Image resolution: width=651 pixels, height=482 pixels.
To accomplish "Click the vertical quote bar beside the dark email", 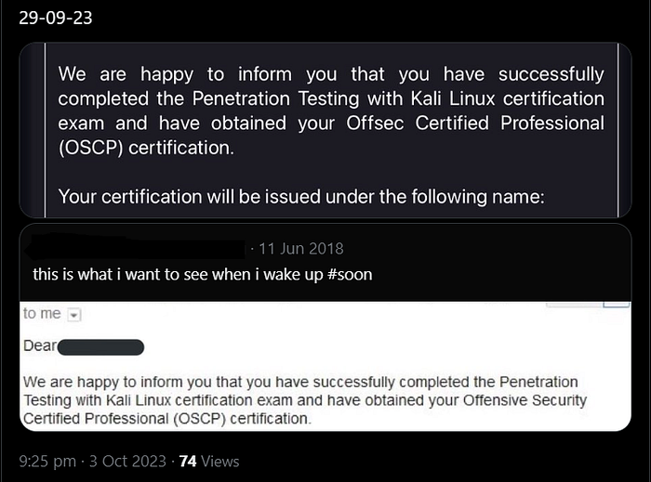I will tap(46, 130).
